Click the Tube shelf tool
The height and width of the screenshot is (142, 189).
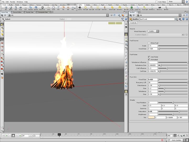coord(15,8)
